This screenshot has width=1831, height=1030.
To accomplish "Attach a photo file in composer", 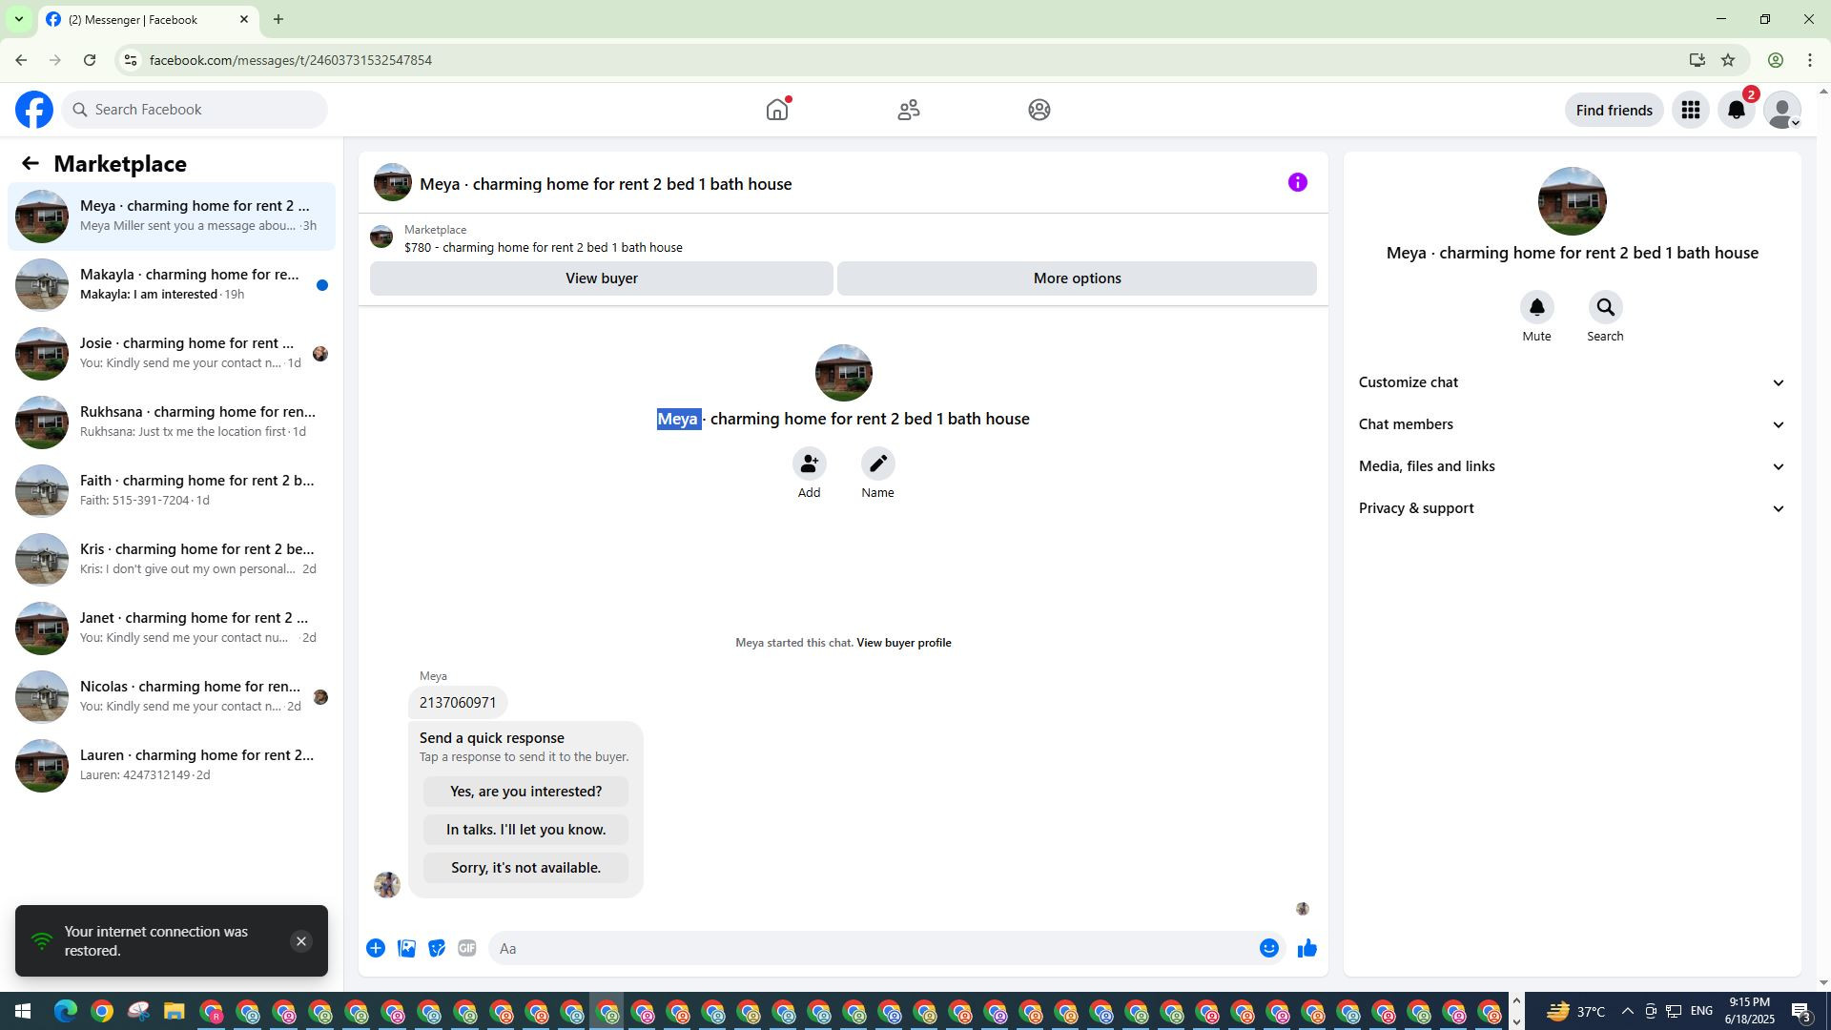I will tap(406, 948).
